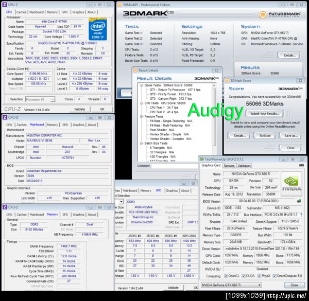Switch to the Validation tab in GPU-Z
This screenshot has width=309, height=301.
pos(244,166)
